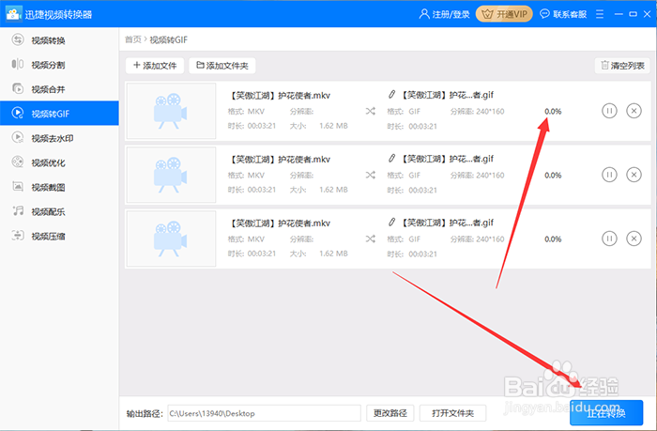657x431 pixels.
Task: Open 视频配乐 in the sidebar
Action: point(59,211)
